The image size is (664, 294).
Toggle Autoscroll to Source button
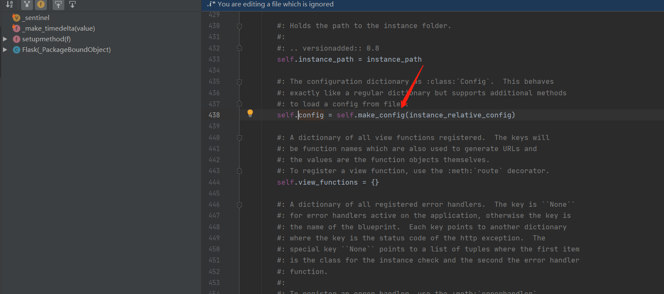[x=58, y=5]
